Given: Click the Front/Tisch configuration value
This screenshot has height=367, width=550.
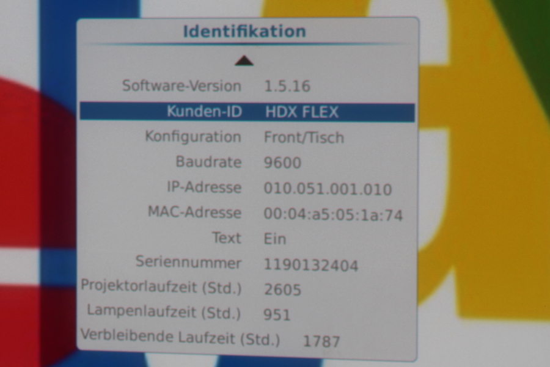Looking at the screenshot, I should pyautogui.click(x=304, y=138).
